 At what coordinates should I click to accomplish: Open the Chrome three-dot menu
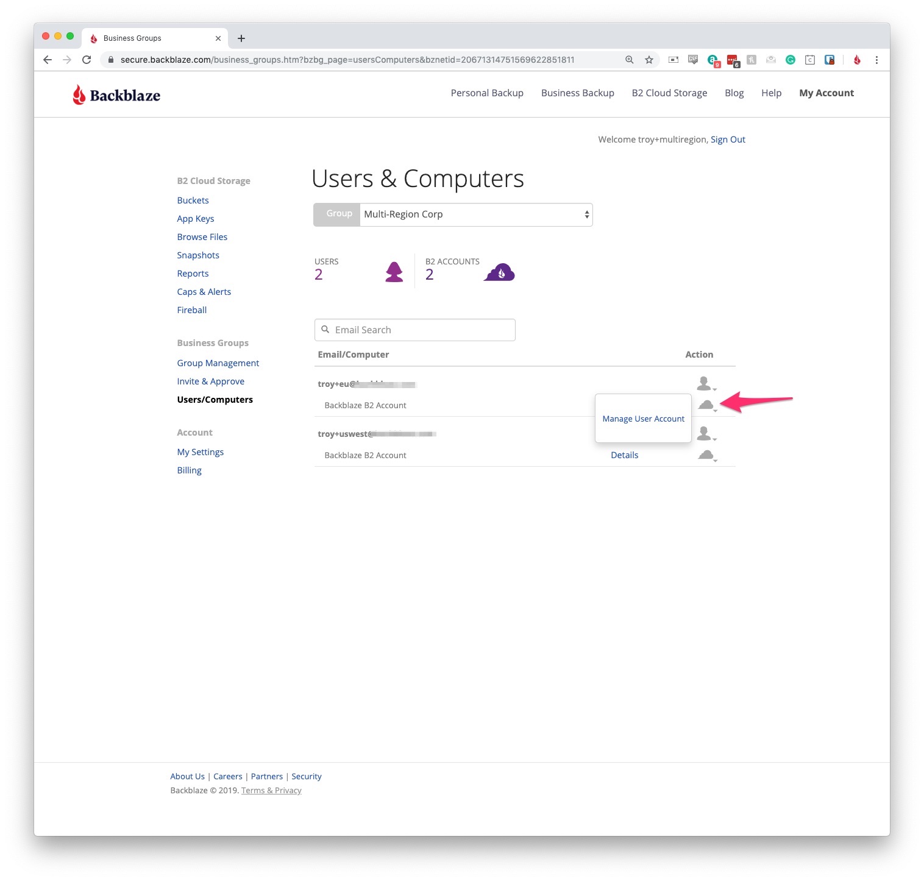tap(876, 60)
